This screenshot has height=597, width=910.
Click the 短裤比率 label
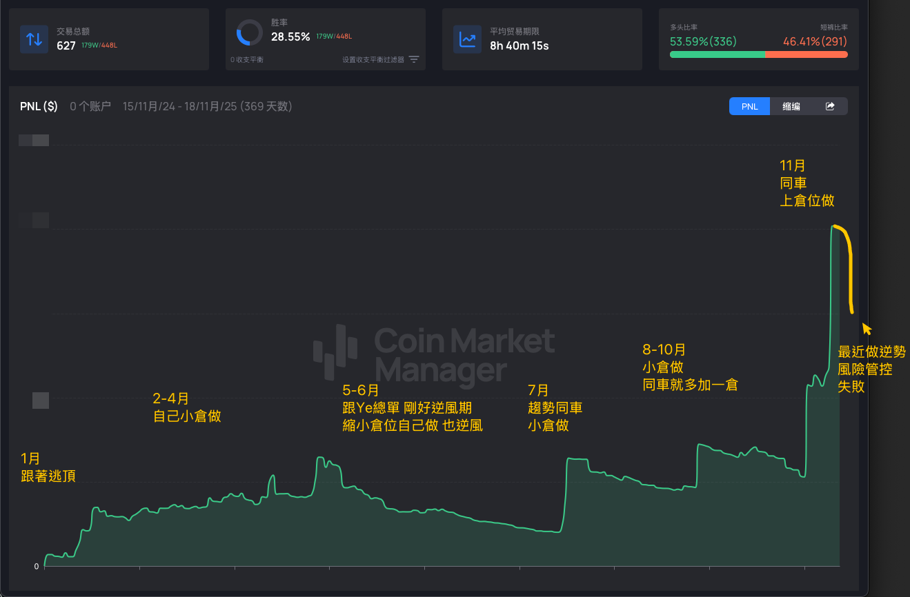pos(834,27)
